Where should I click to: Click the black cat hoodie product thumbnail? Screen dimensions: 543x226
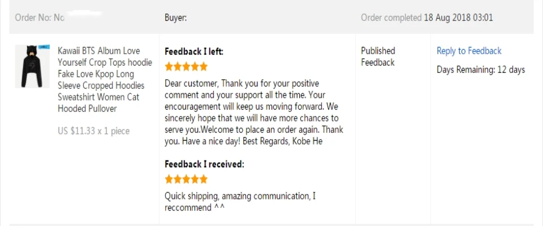click(32, 66)
